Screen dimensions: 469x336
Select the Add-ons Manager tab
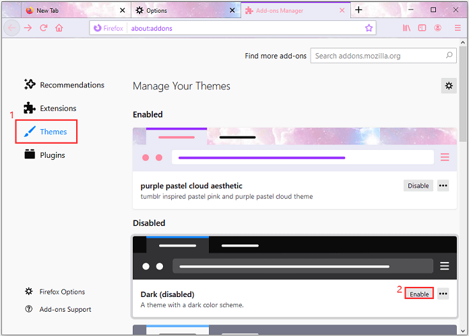pyautogui.click(x=296, y=11)
